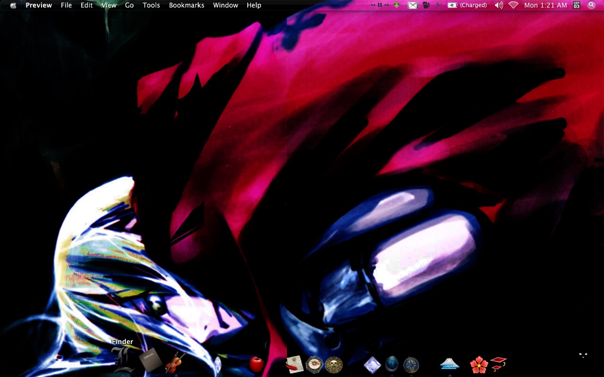Open the View menu

pyautogui.click(x=109, y=5)
